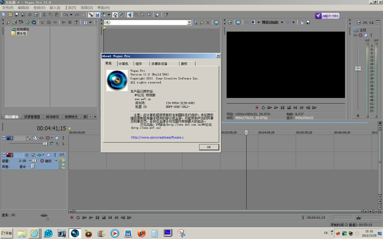Open the audio track 2 触发 automation dropdown
The image size is (383, 239).
click(56, 161)
